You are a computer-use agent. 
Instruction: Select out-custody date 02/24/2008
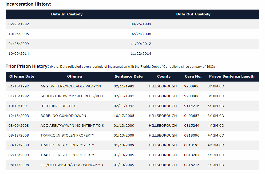[141, 34]
